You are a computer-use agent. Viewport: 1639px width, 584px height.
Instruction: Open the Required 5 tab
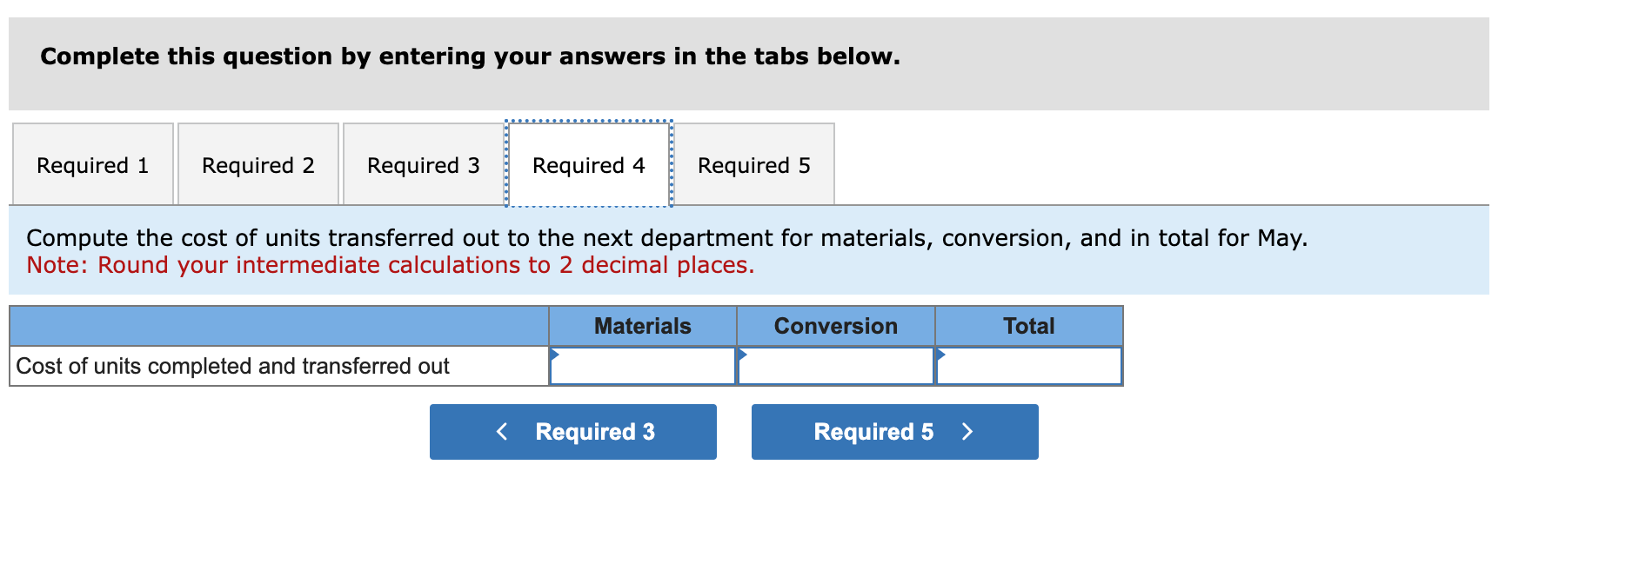(753, 165)
